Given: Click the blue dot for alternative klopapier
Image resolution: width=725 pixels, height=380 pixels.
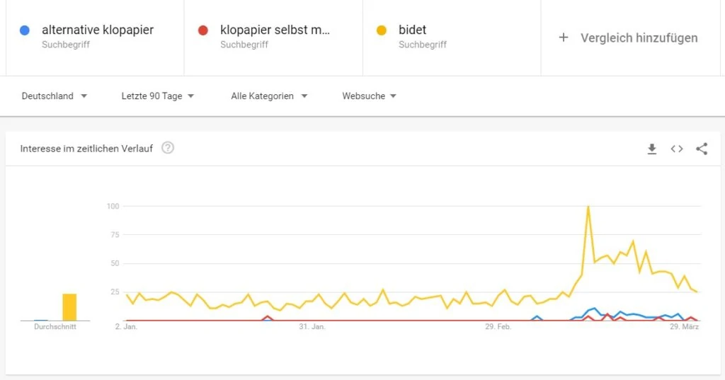Looking at the screenshot, I should click(25, 30).
